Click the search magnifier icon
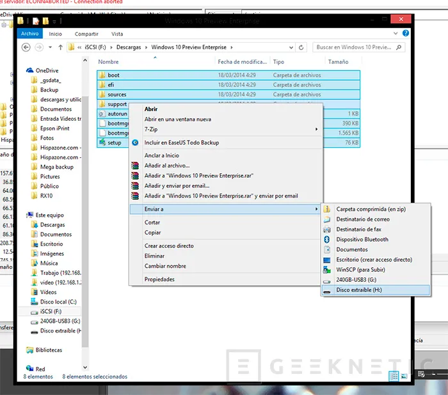This screenshot has height=395, width=448. [x=399, y=47]
